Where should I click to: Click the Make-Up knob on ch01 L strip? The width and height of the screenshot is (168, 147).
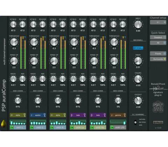(x=14, y=61)
